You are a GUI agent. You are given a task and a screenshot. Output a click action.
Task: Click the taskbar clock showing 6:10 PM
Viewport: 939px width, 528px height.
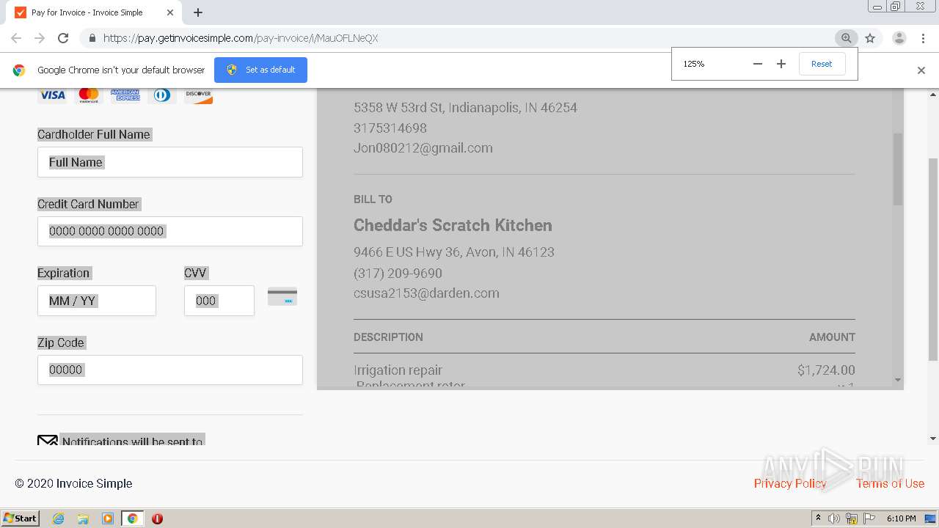[901, 518]
